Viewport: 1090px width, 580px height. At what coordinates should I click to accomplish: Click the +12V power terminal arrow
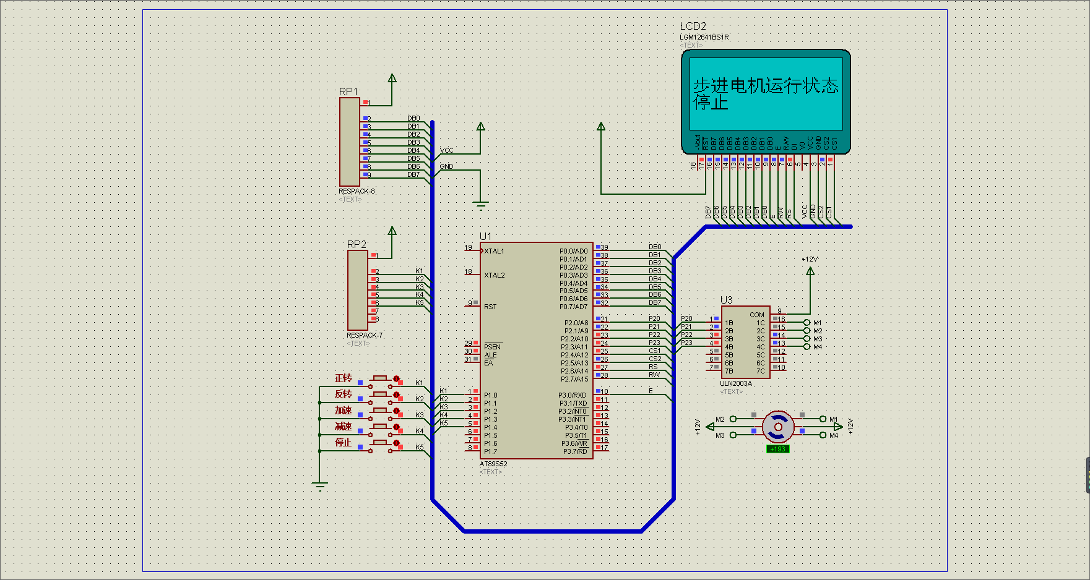click(810, 270)
